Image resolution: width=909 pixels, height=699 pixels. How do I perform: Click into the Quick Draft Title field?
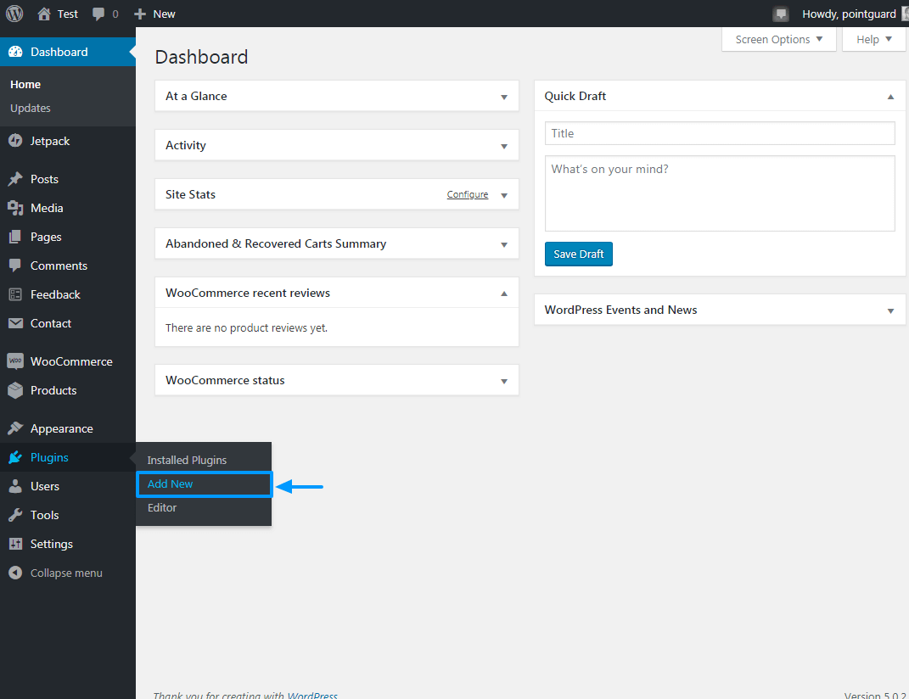719,133
